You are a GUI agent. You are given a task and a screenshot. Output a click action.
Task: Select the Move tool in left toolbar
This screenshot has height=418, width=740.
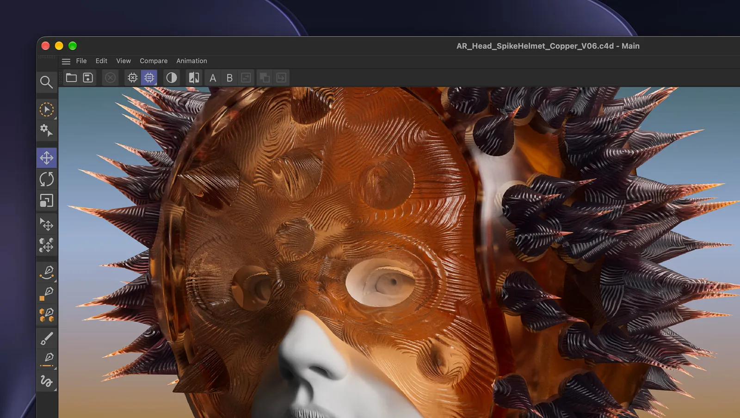[47, 158]
